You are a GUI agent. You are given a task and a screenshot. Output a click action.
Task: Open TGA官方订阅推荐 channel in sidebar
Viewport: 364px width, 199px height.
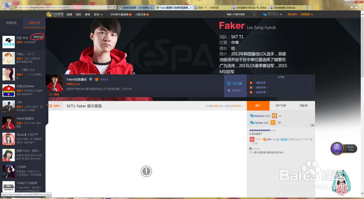[23, 187]
